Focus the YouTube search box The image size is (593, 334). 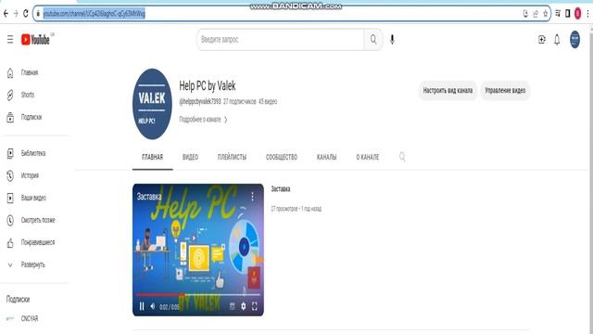[280, 39]
